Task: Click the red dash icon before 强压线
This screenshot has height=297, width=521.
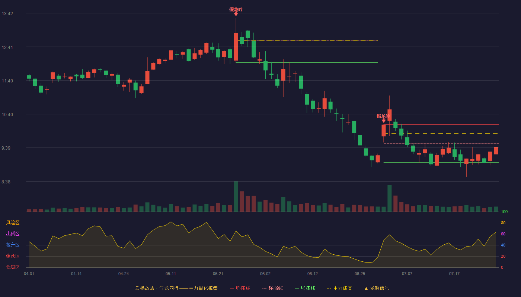Action: (232, 288)
